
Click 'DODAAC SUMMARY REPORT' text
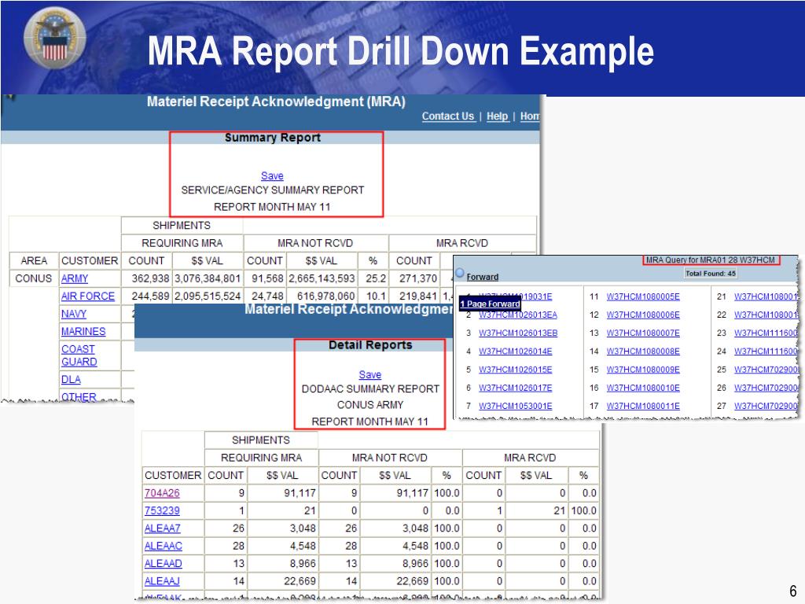(x=370, y=389)
